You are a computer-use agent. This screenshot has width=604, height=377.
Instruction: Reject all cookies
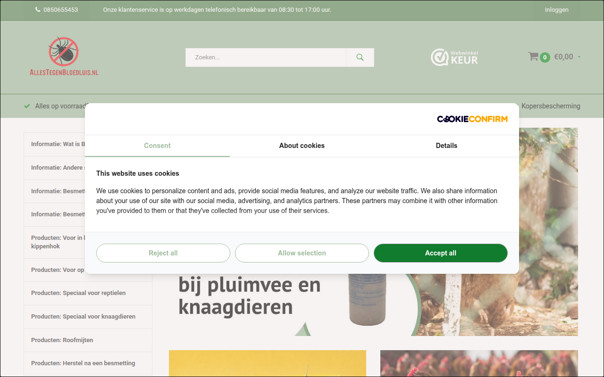point(163,253)
